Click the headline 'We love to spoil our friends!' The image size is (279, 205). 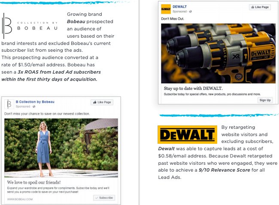click(34, 182)
